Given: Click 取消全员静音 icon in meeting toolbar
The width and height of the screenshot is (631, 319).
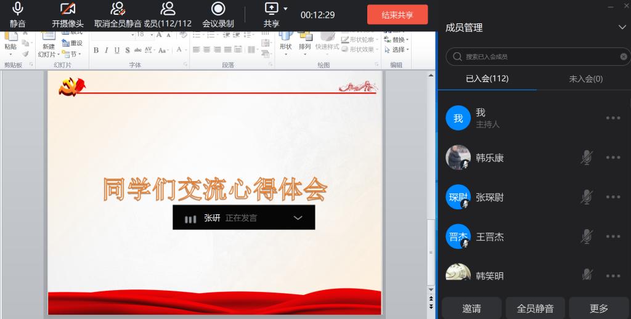Looking at the screenshot, I should [117, 9].
